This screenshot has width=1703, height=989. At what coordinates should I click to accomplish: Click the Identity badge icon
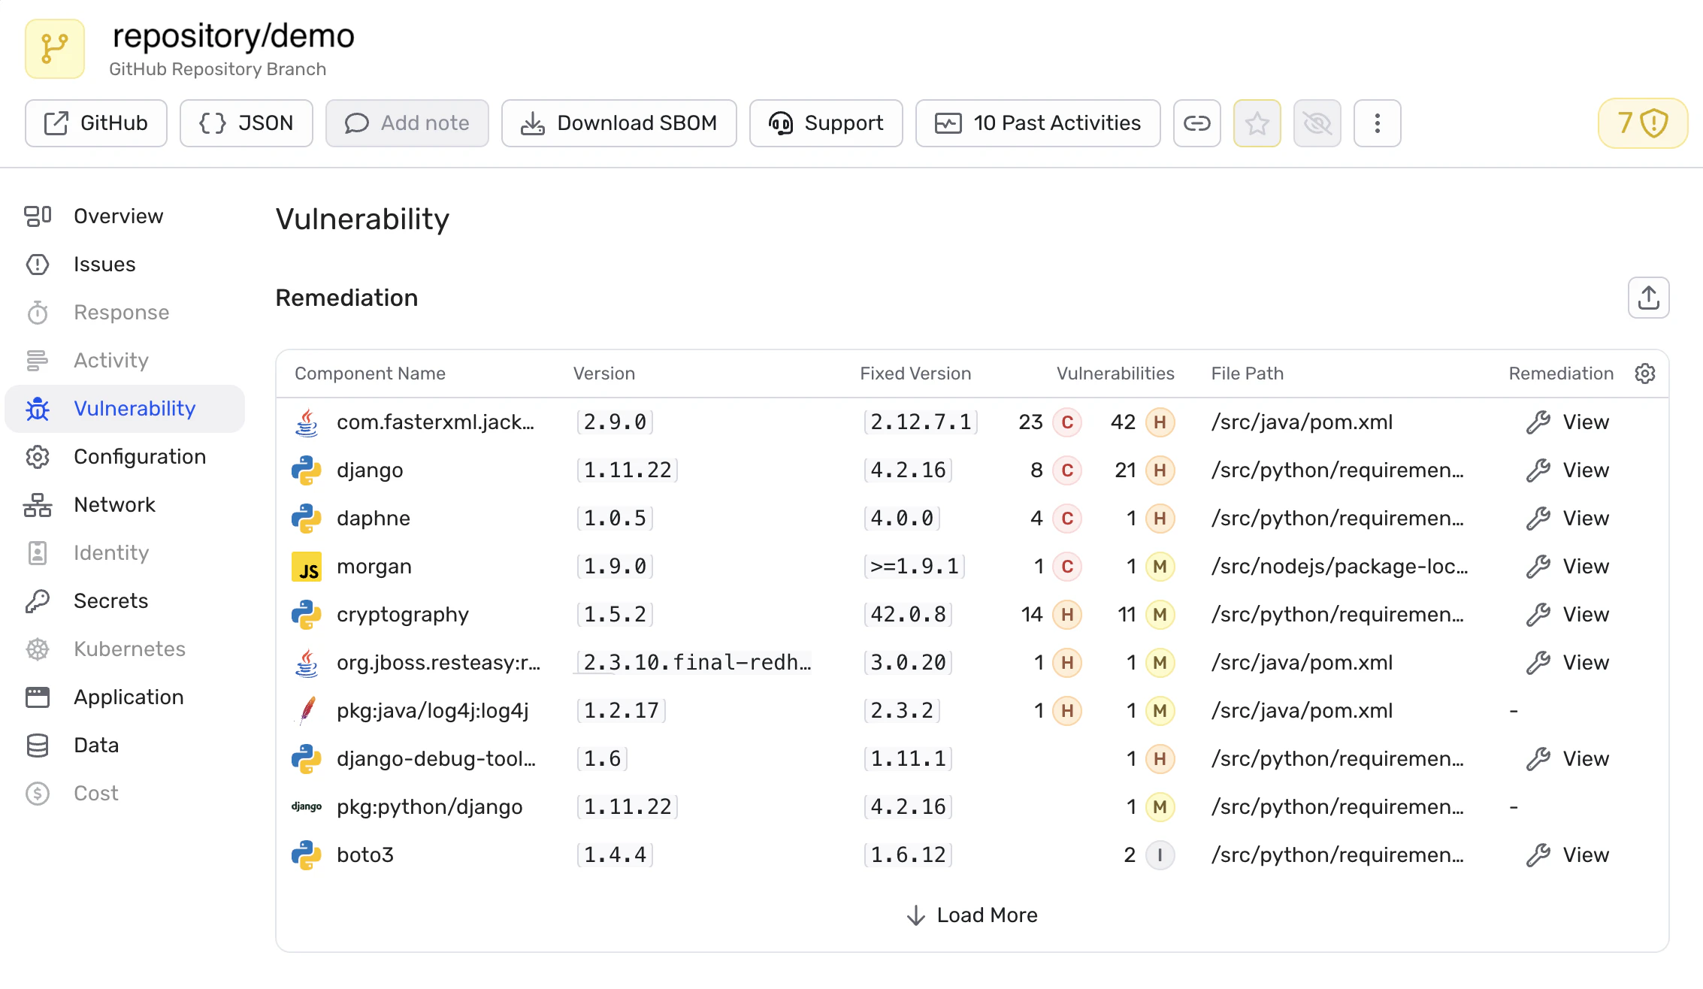pos(38,553)
